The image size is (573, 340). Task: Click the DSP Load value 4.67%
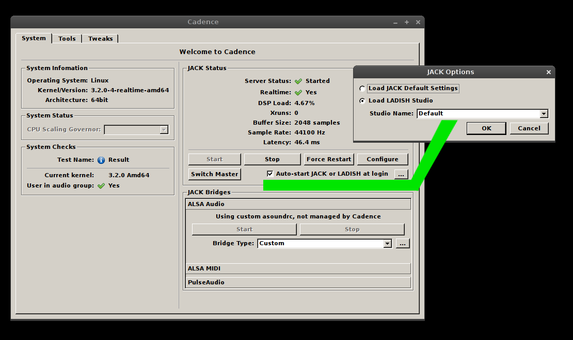coord(305,103)
